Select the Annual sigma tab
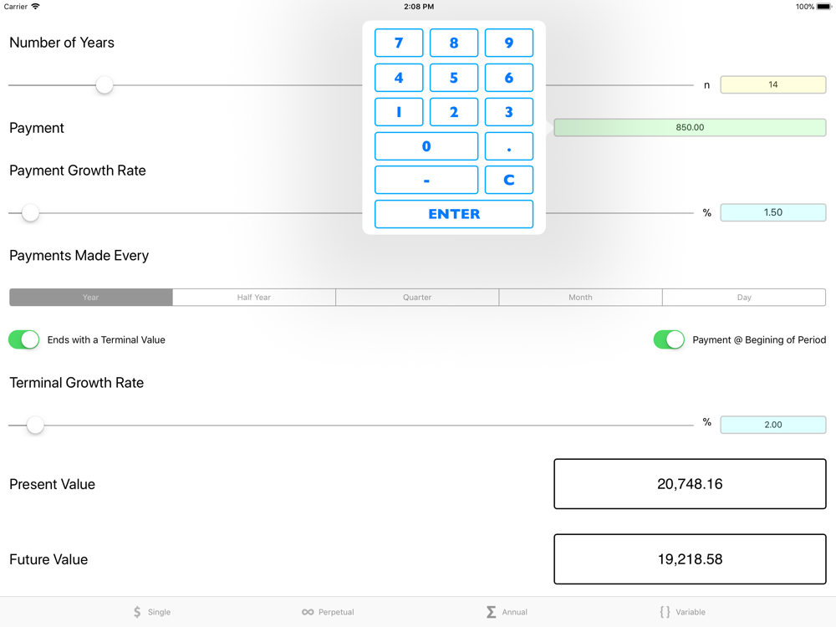 507,612
